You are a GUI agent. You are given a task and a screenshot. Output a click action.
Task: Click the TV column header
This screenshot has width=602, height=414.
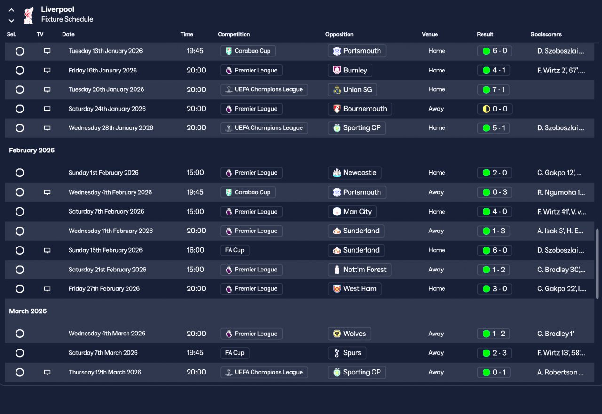(x=40, y=34)
